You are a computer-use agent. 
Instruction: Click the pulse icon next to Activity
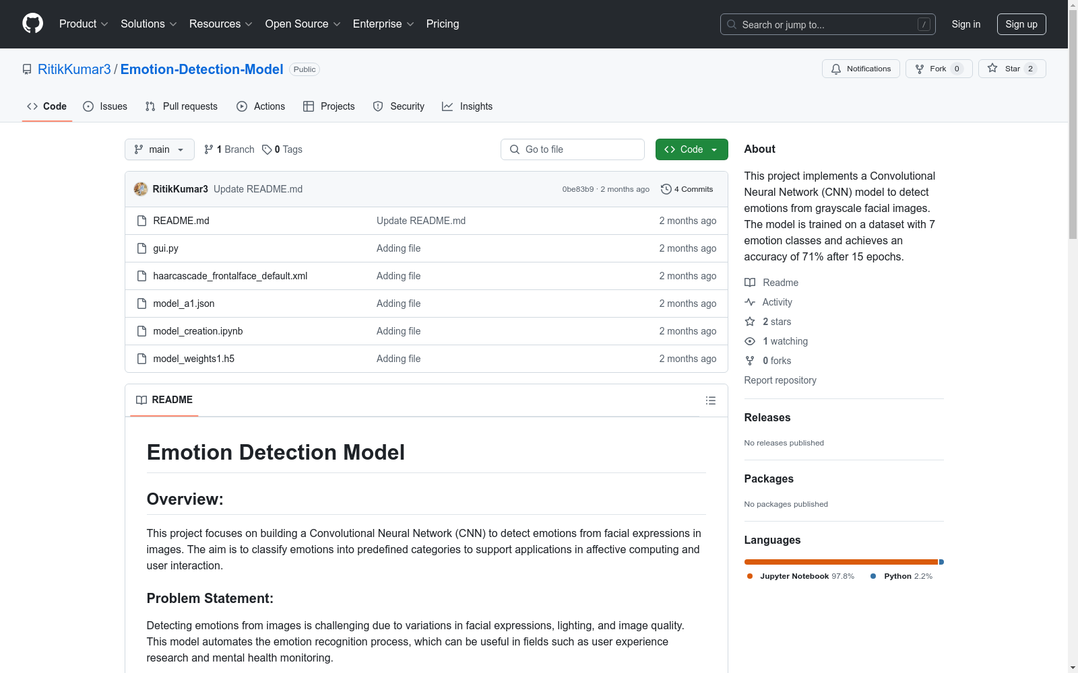[x=750, y=302]
